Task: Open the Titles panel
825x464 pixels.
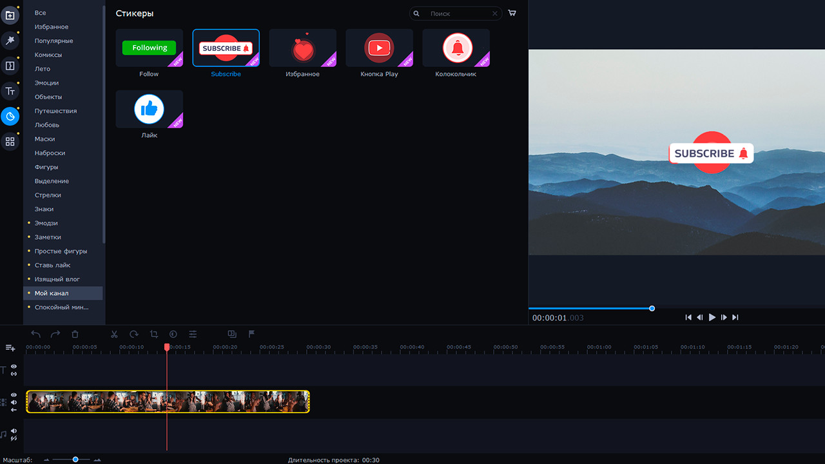Action: [10, 91]
